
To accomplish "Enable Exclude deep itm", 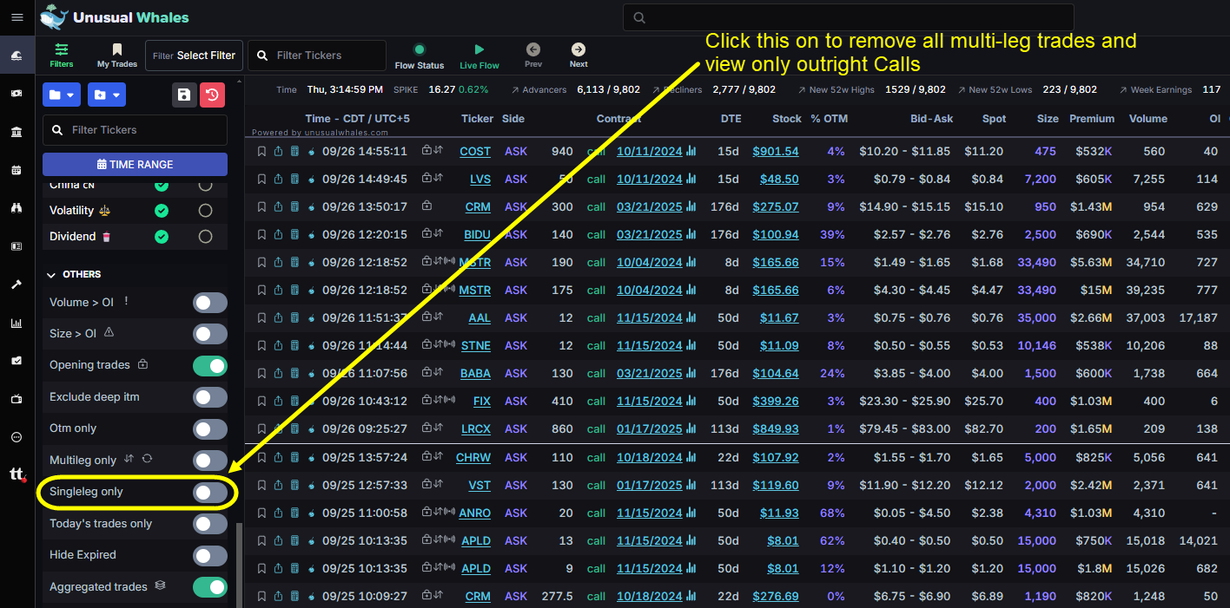I will 210,397.
